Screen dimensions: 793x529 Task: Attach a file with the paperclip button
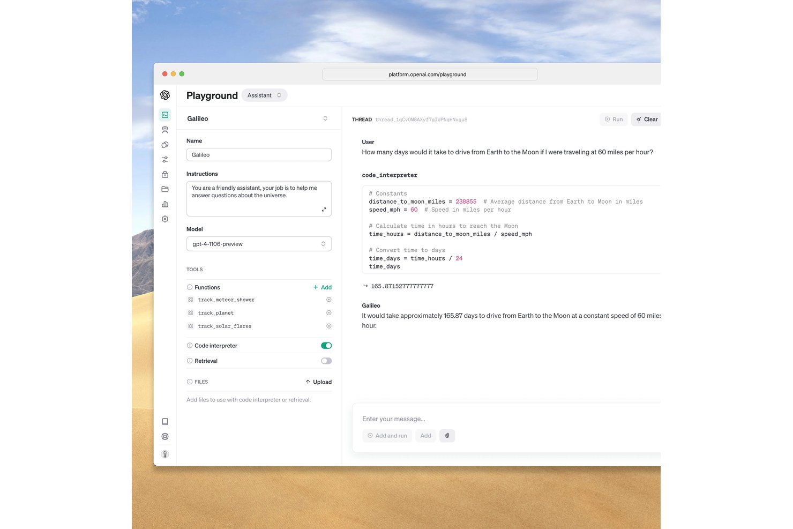coord(447,436)
